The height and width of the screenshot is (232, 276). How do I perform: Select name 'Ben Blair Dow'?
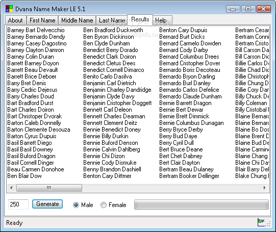point(24,176)
